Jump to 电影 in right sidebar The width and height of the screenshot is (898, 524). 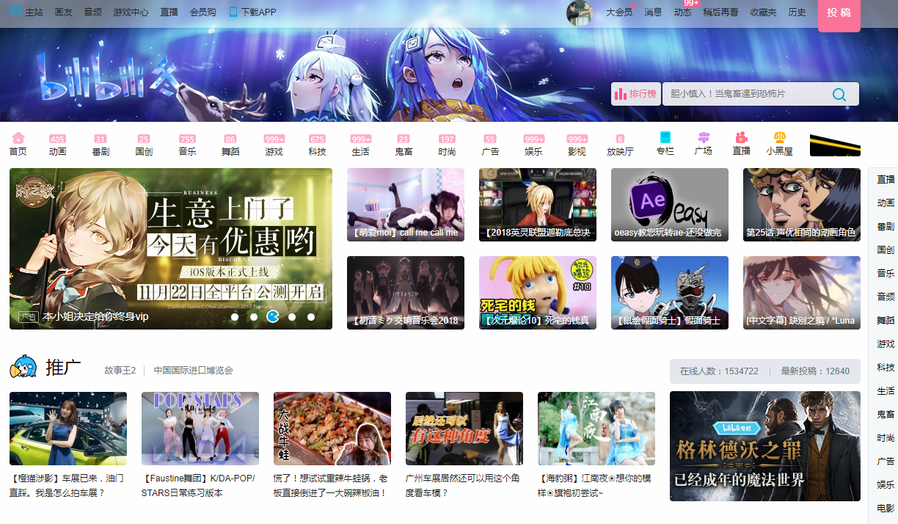click(x=886, y=508)
